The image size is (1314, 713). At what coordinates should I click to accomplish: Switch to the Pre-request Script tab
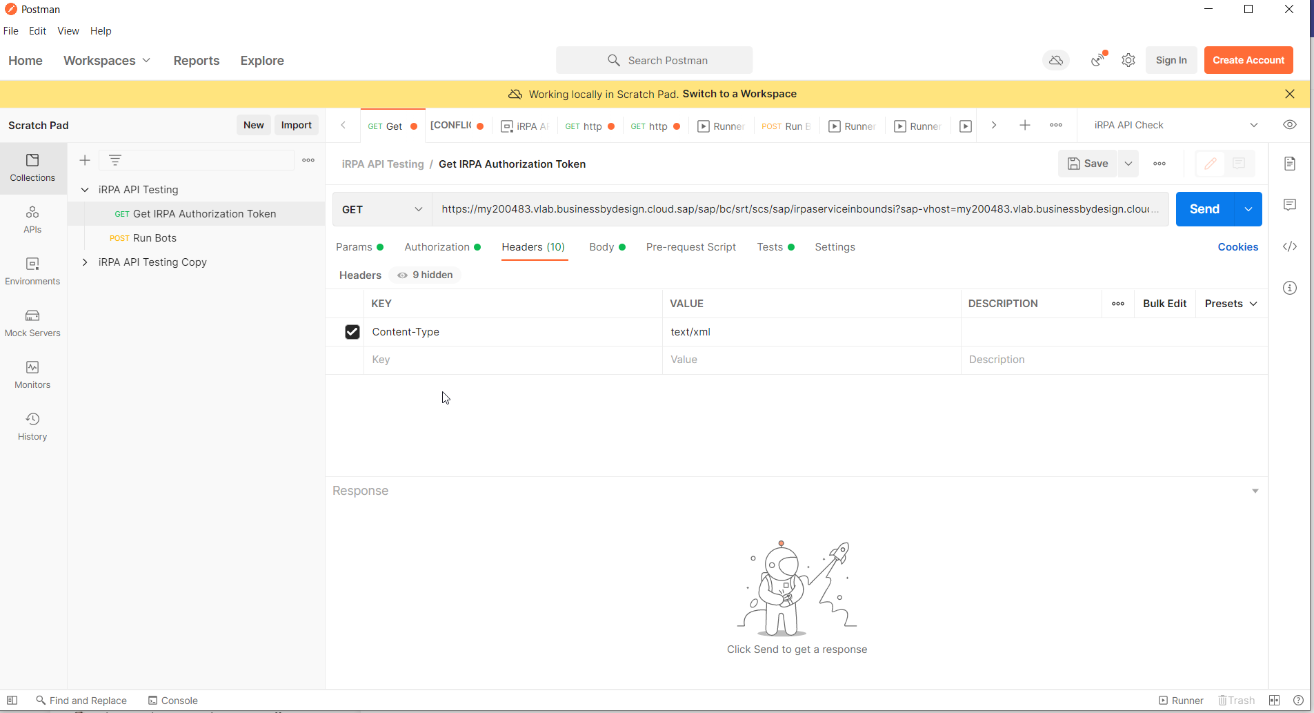pos(690,247)
